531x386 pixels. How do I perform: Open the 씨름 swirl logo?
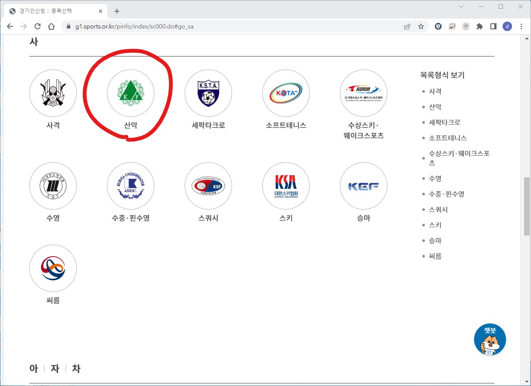tap(53, 269)
